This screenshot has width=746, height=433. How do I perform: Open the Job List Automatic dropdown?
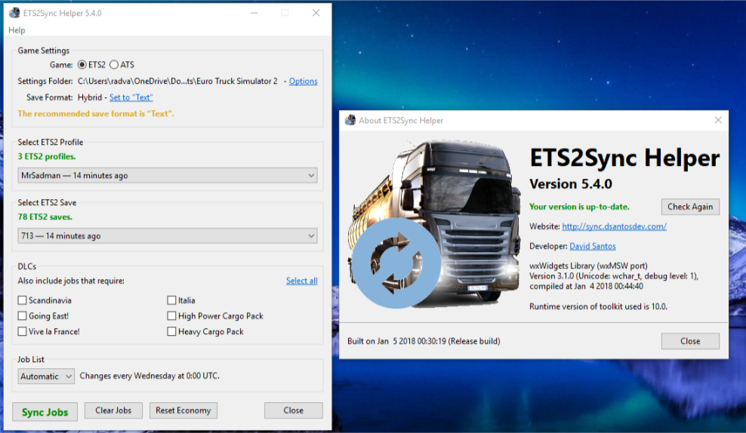[46, 376]
